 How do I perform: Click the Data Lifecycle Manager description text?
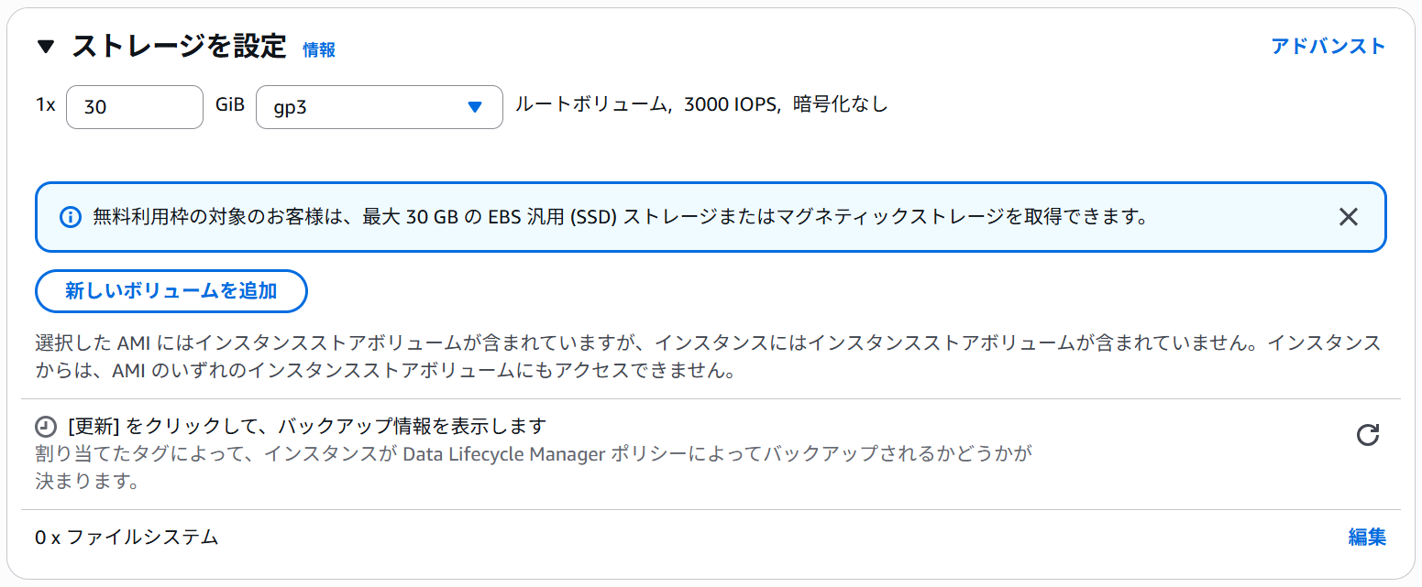[534, 454]
